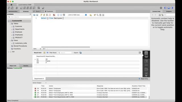Show the Result Grid view in side panel
This screenshot has width=182, height=102.
146,55
